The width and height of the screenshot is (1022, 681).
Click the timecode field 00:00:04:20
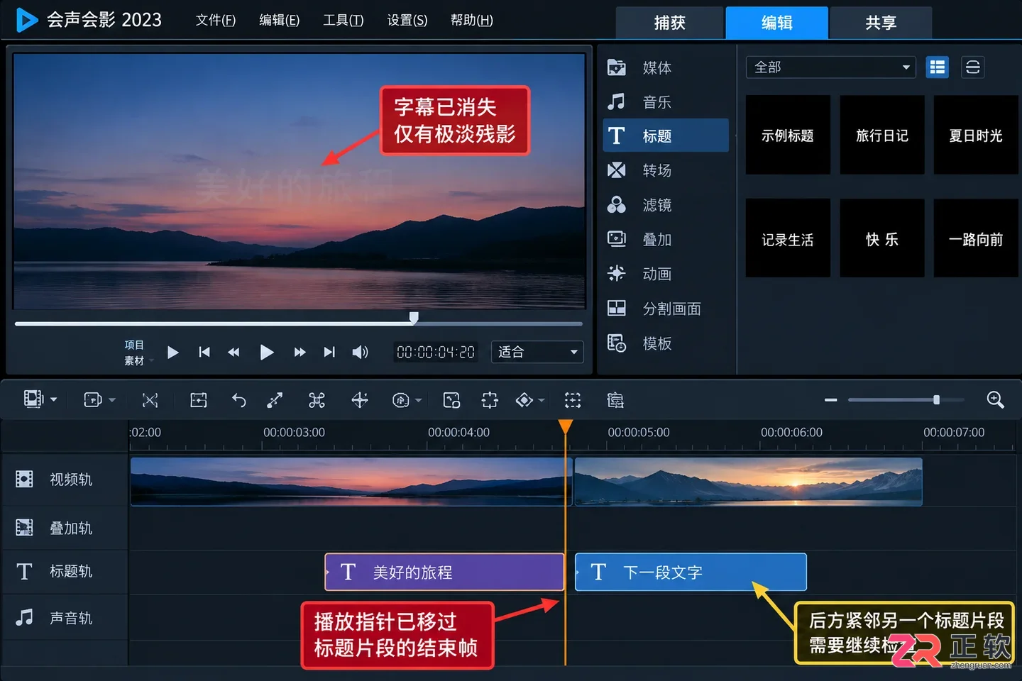click(436, 352)
